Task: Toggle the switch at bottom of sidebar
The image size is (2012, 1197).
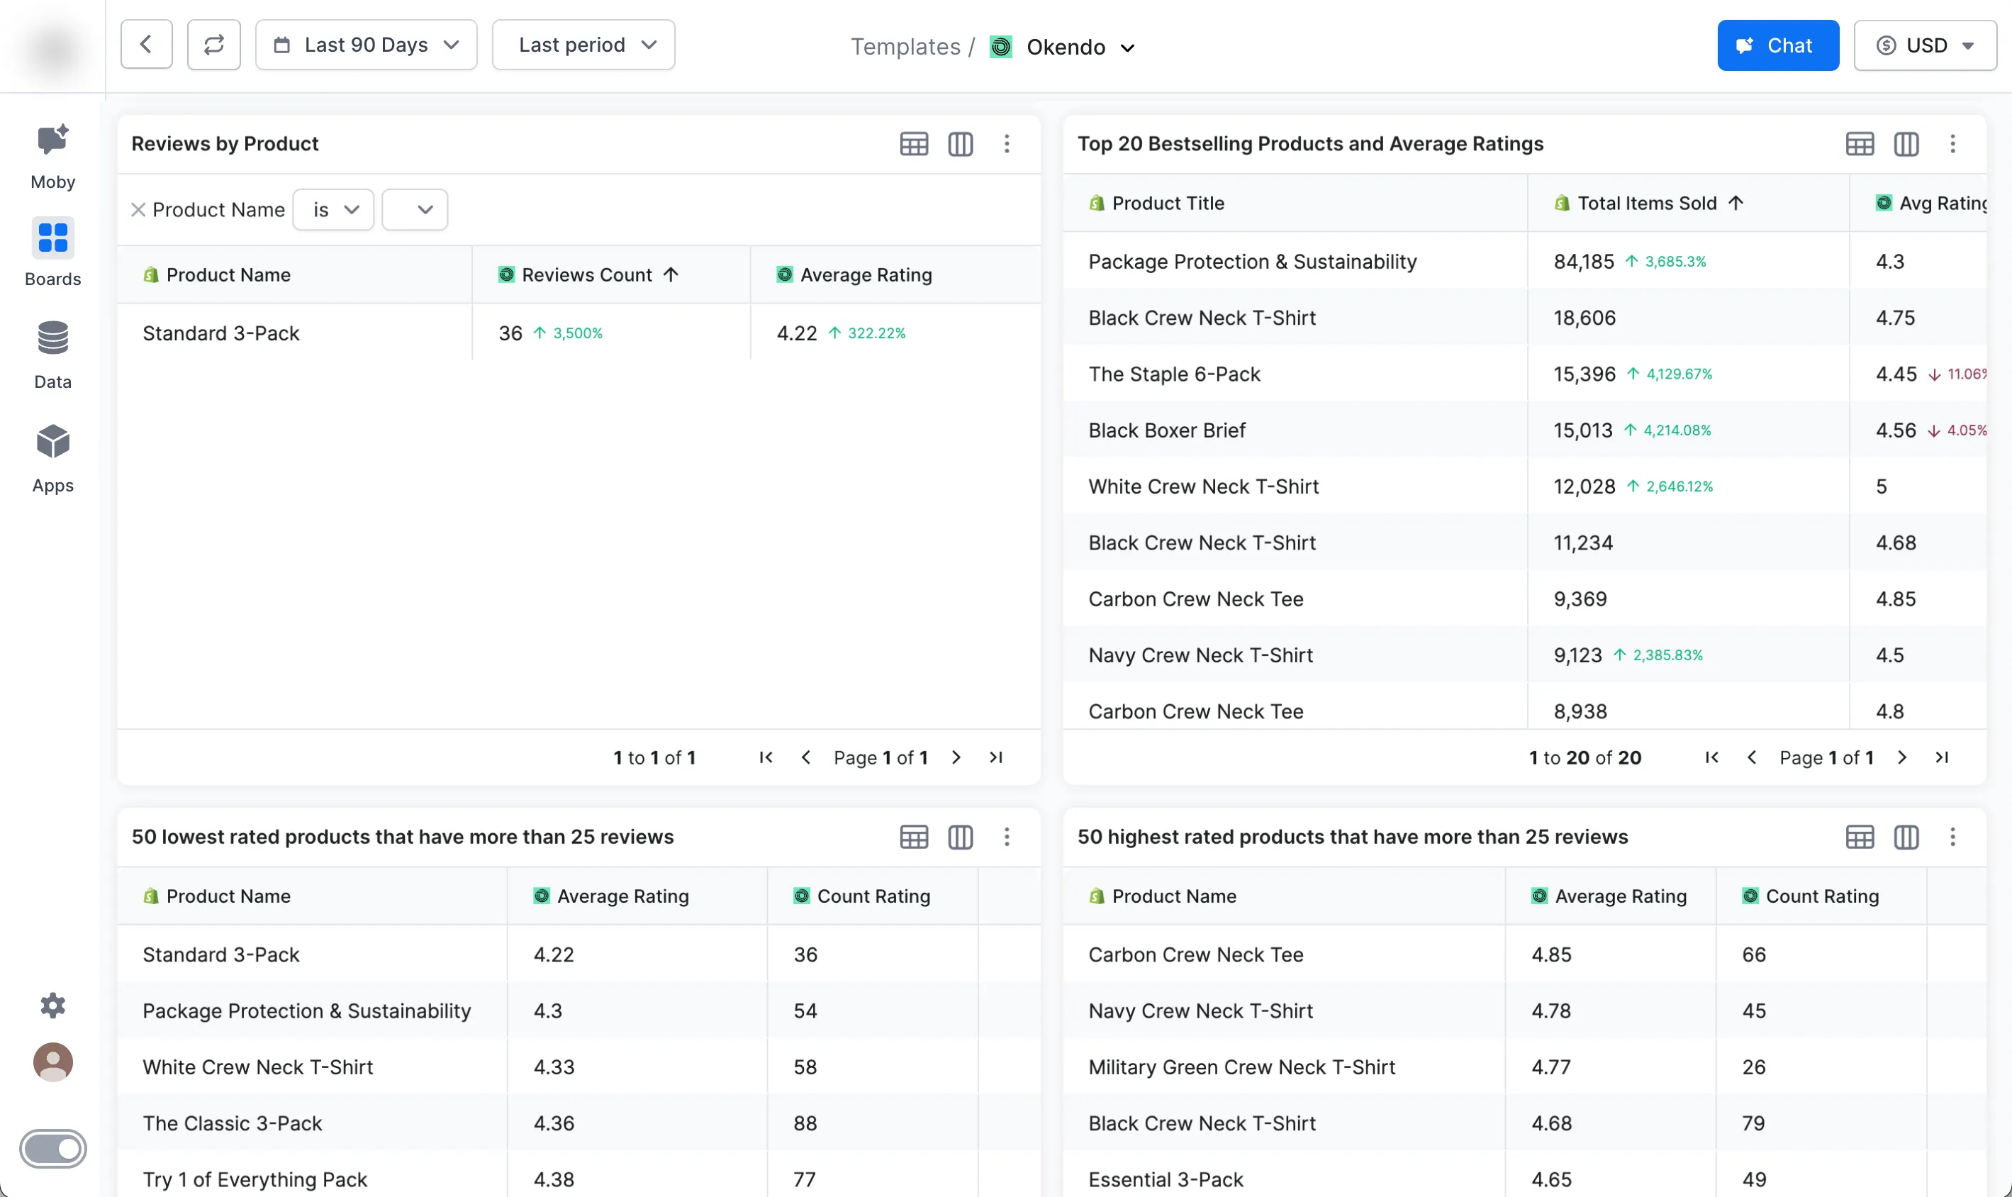Action: (52, 1148)
